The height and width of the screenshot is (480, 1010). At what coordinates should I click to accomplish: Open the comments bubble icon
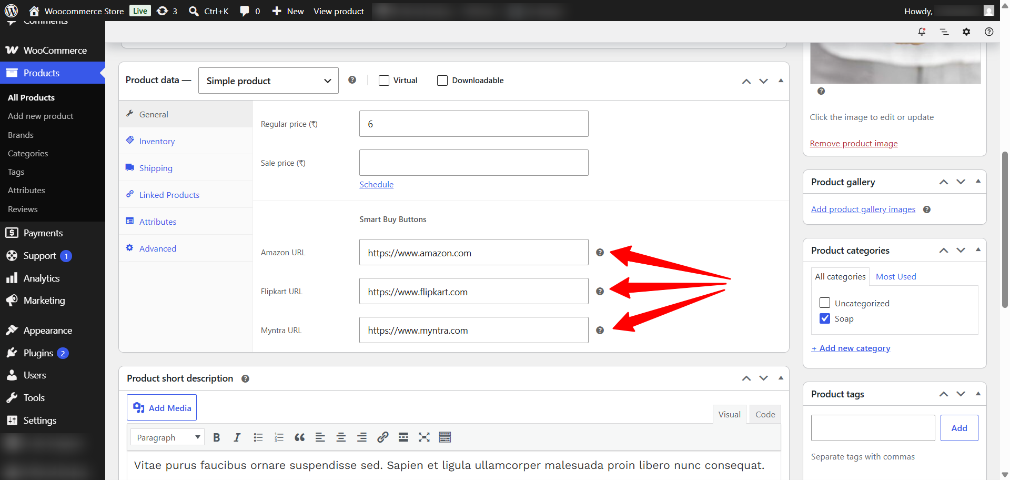(x=250, y=11)
